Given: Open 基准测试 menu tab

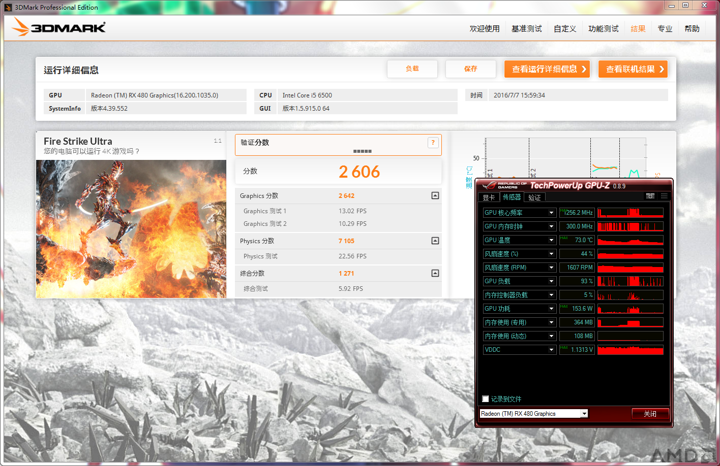Looking at the screenshot, I should coord(527,29).
